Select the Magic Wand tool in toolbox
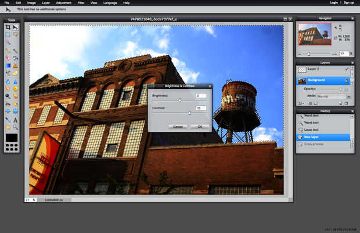This screenshot has height=233, width=360. point(8,42)
